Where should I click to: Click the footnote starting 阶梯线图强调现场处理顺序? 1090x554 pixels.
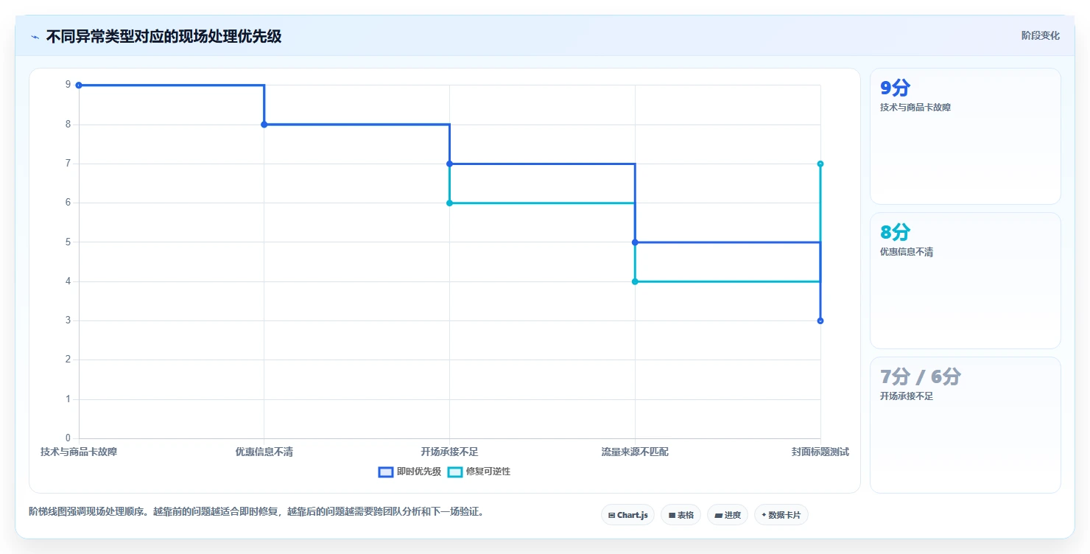pyautogui.click(x=256, y=511)
